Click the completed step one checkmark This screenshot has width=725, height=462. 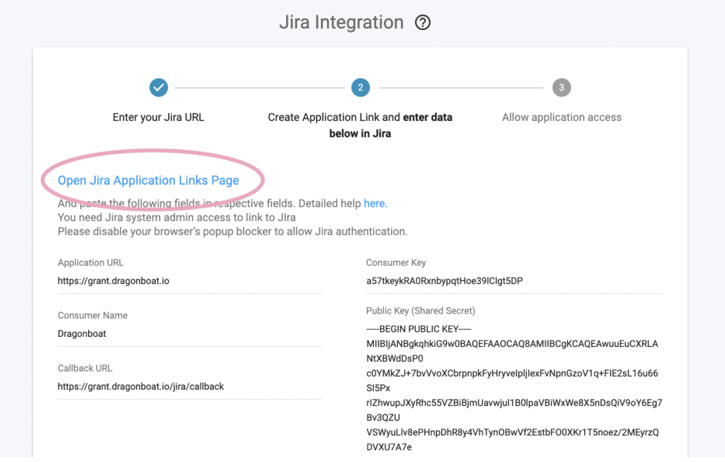158,87
